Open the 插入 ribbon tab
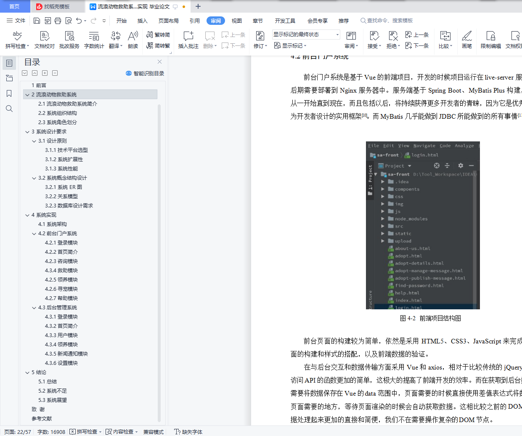 point(143,21)
